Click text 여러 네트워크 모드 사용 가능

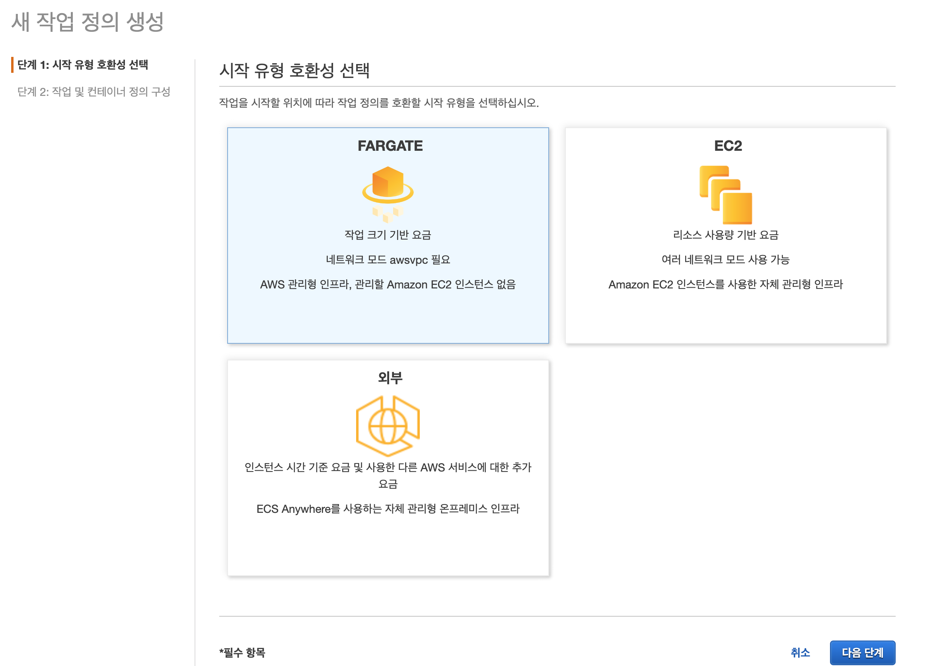click(x=726, y=259)
